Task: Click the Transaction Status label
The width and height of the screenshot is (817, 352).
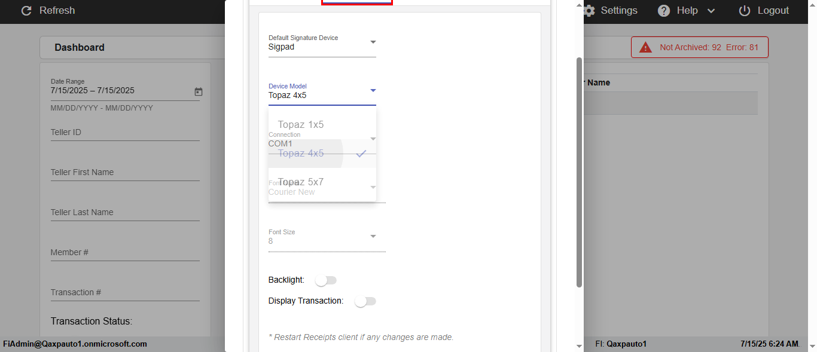Action: point(92,321)
